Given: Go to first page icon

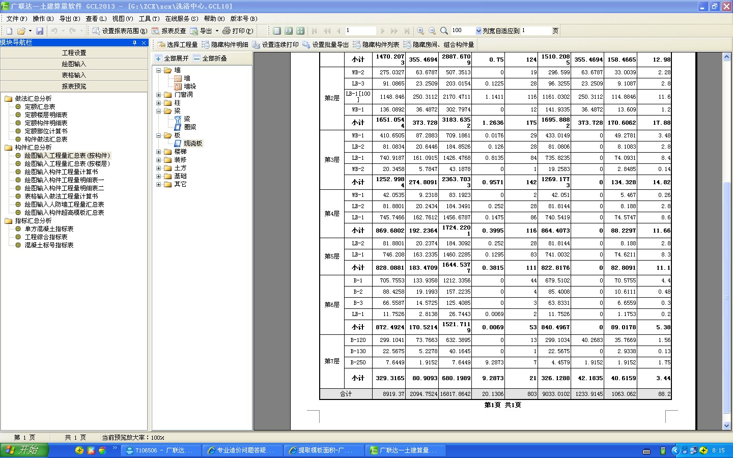Looking at the screenshot, I should pos(315,31).
